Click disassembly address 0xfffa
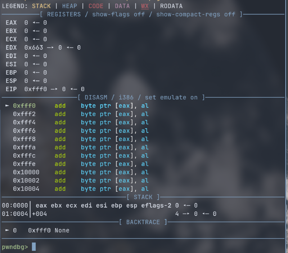Image resolution: width=288 pixels, height=253 pixels. tap(24, 147)
